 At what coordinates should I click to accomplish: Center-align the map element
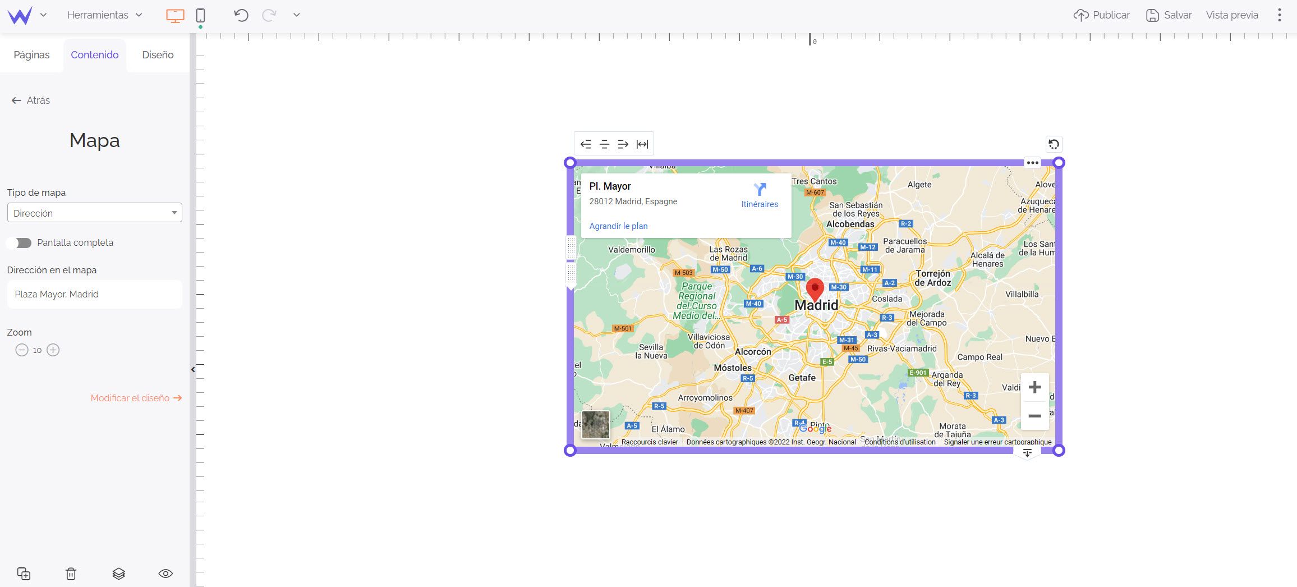pos(604,144)
